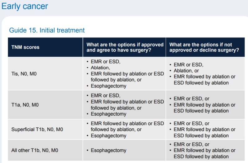The height and width of the screenshot is (163, 248).
Task: Select the 'Superficial T1b, N0, M0' row label
Action: pos(37,129)
